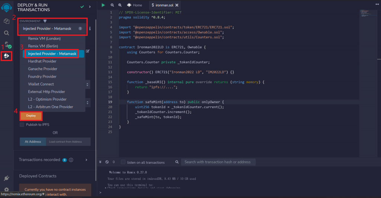This screenshot has width=381, height=198.
Task: Click the environment info icon
Action: [x=90, y=28]
